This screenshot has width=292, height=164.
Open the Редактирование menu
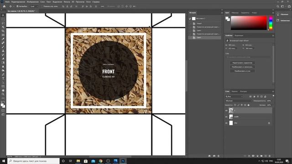coord(18,2)
